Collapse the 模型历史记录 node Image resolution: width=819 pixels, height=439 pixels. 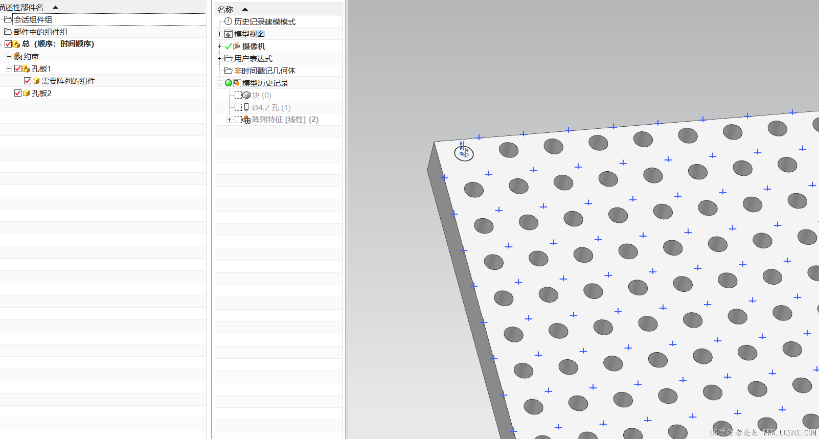click(x=220, y=83)
